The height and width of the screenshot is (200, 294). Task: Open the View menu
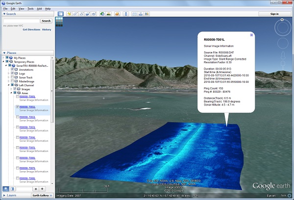pyautogui.click(x=22, y=9)
